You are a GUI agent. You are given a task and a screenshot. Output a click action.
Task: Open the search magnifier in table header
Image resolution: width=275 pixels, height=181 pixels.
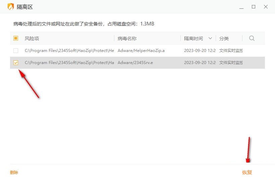pos(252,38)
